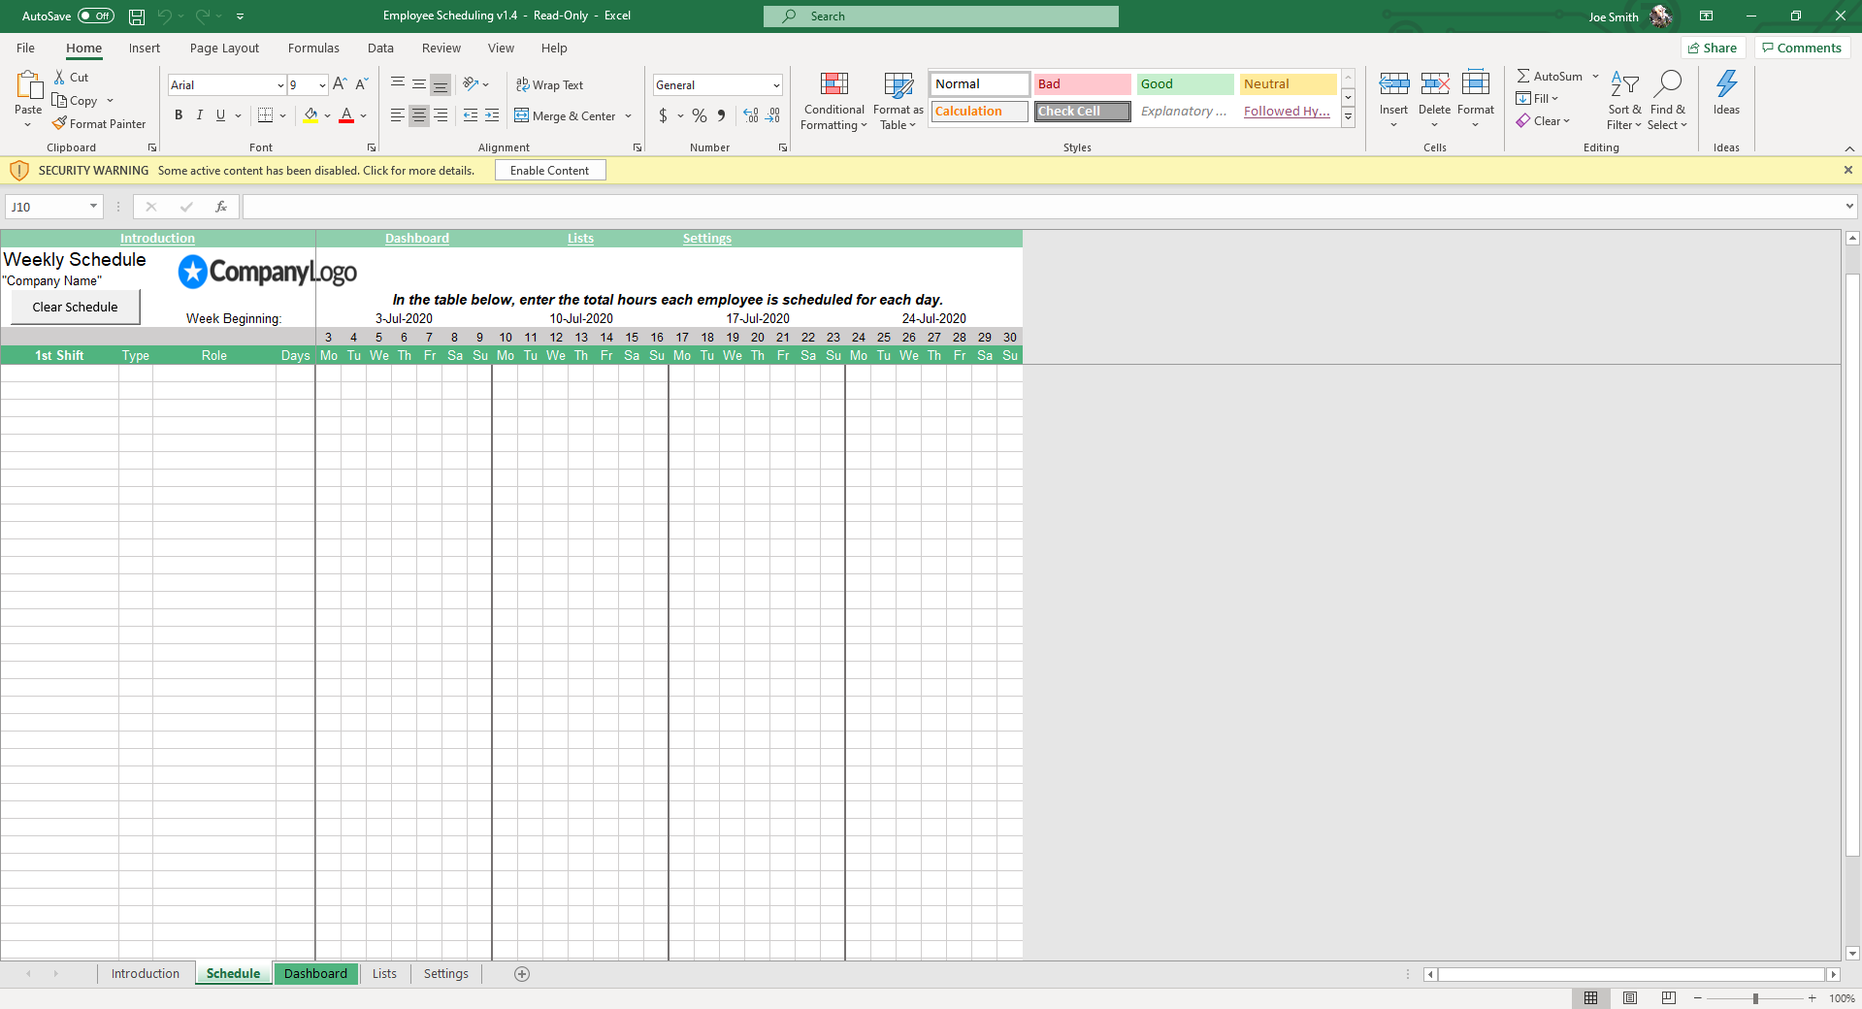Adjust the zoom slider
The width and height of the screenshot is (1862, 1009).
click(x=1755, y=998)
